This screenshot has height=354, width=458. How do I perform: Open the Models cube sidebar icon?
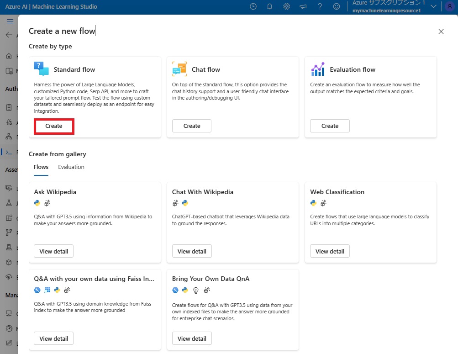tap(9, 262)
